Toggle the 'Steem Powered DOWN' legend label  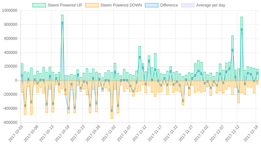click(121, 5)
